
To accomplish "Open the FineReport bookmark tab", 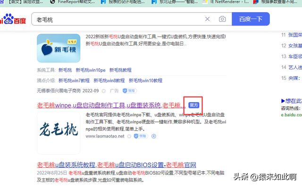I will [72, 2].
